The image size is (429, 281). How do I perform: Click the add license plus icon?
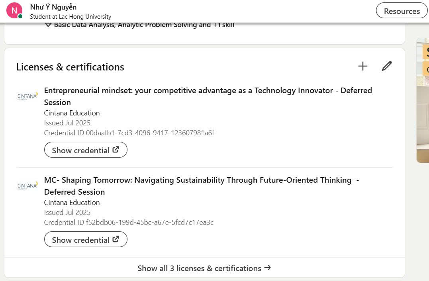point(362,66)
